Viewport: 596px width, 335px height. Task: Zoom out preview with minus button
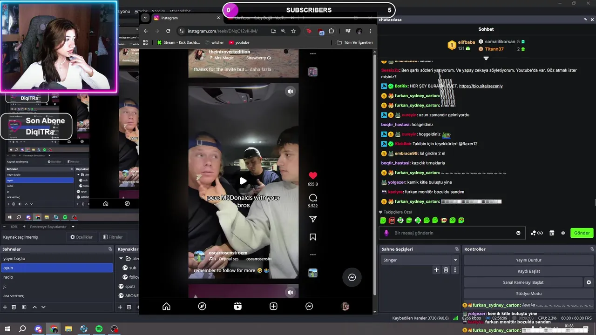pyautogui.click(x=5, y=227)
